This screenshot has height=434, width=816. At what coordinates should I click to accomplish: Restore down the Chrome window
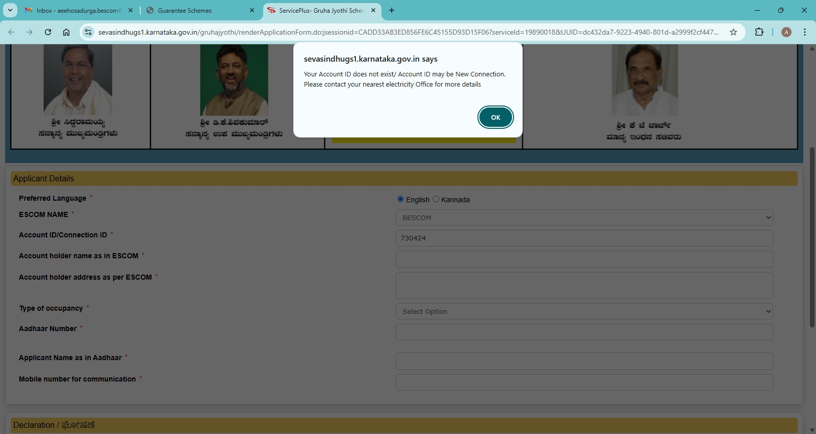[781, 10]
